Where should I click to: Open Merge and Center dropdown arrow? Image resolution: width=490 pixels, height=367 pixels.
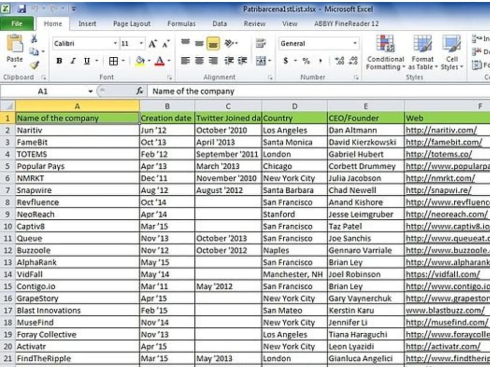click(269, 61)
